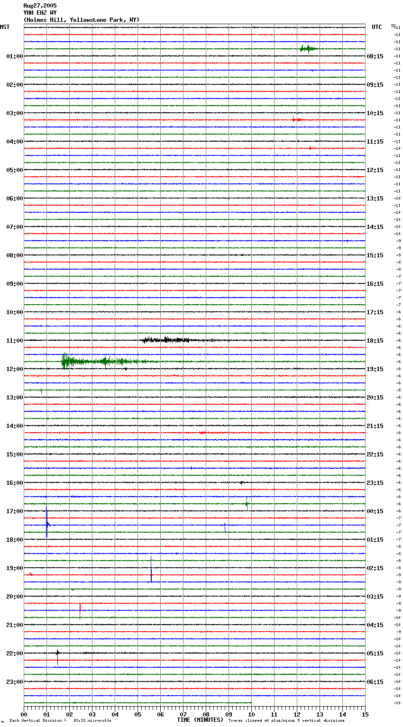Click the 21:00 MST row label
403x727 pixels.
click(x=15, y=625)
